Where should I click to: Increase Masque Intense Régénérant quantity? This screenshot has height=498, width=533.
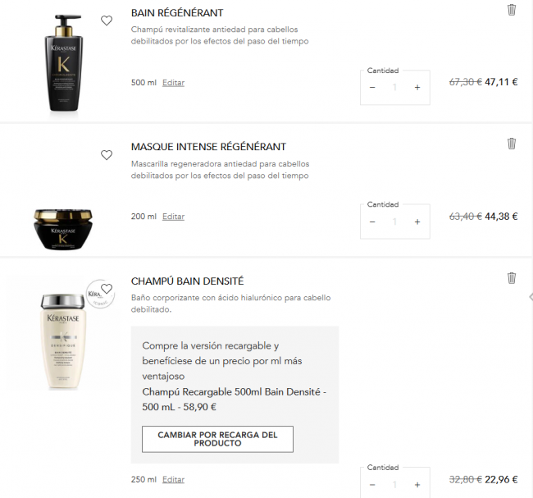[417, 222]
